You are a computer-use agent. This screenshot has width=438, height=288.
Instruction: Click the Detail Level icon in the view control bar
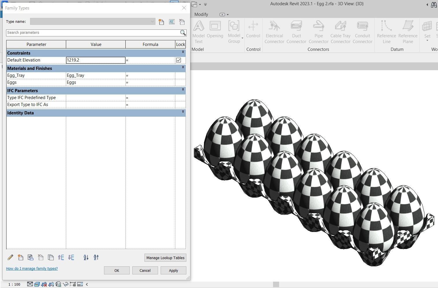[x=30, y=284]
